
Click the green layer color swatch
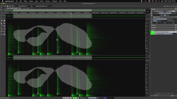coord(152,33)
